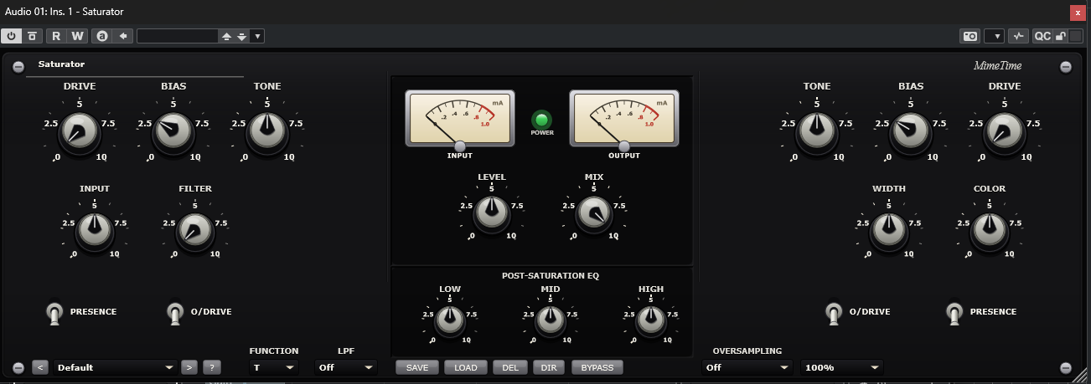Click the top-right minus collapse button
This screenshot has height=384, width=1091.
1066,68
